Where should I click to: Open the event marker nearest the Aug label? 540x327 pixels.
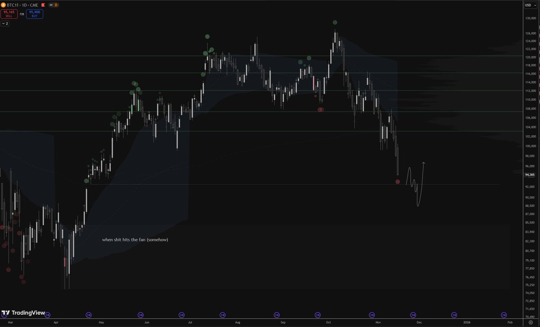point(222,315)
